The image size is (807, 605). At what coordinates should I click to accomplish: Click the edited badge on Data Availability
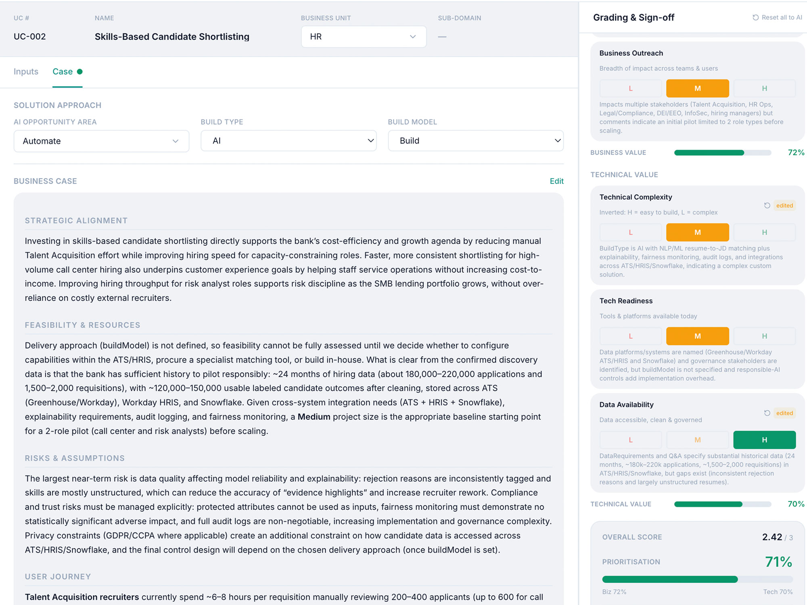point(784,413)
